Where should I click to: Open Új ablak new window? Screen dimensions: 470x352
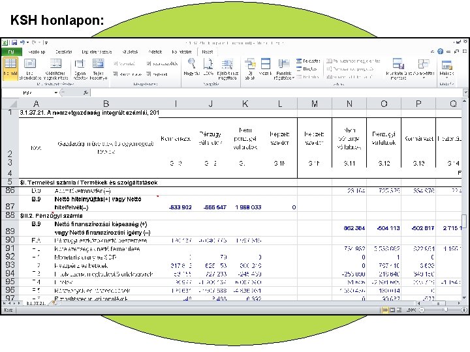(250, 69)
